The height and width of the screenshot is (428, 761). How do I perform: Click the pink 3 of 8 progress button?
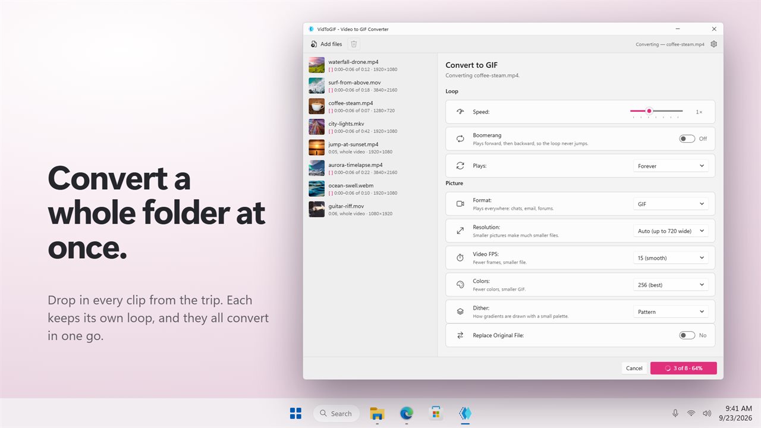[x=684, y=368]
